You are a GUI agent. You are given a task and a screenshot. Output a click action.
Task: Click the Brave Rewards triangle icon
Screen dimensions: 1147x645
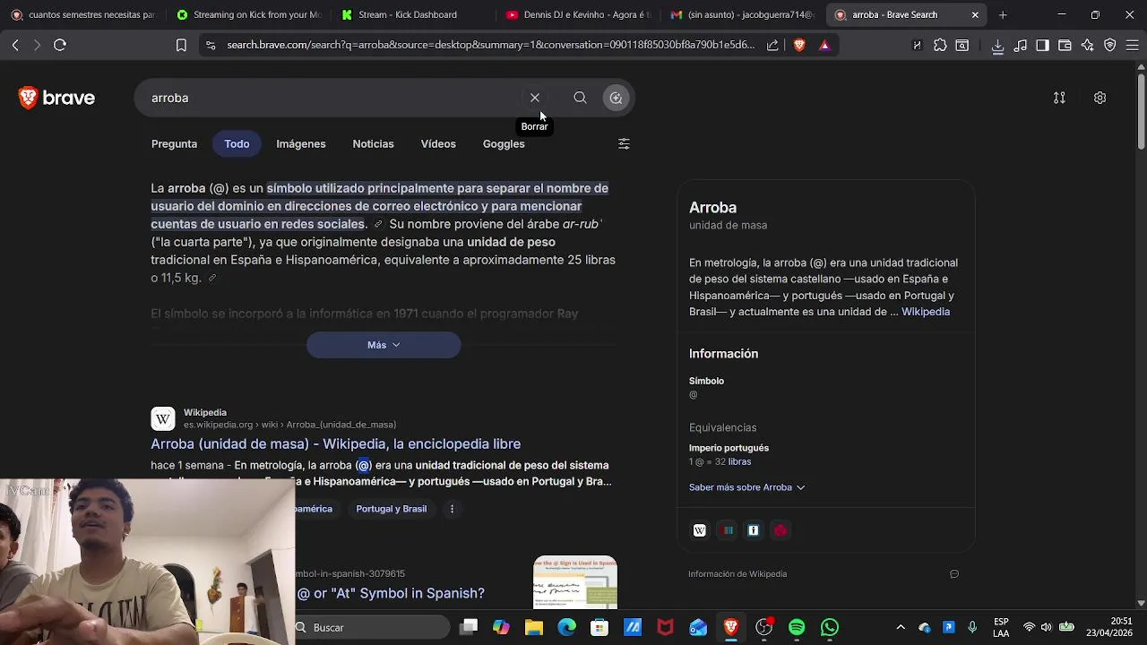tap(824, 45)
